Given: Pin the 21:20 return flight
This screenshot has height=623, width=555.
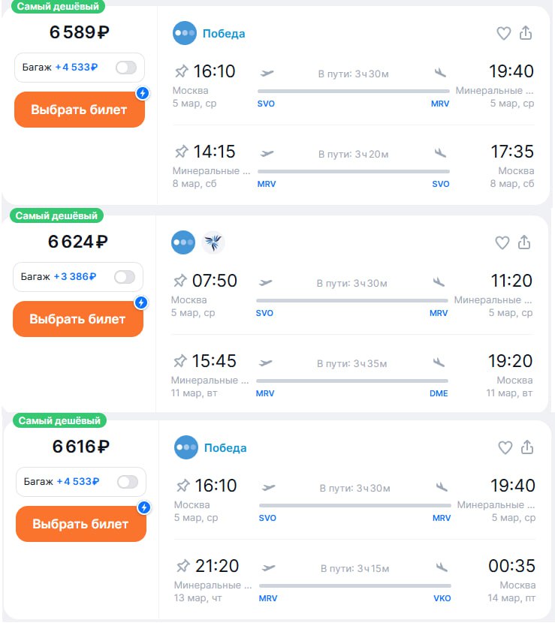Looking at the screenshot, I should point(182,565).
